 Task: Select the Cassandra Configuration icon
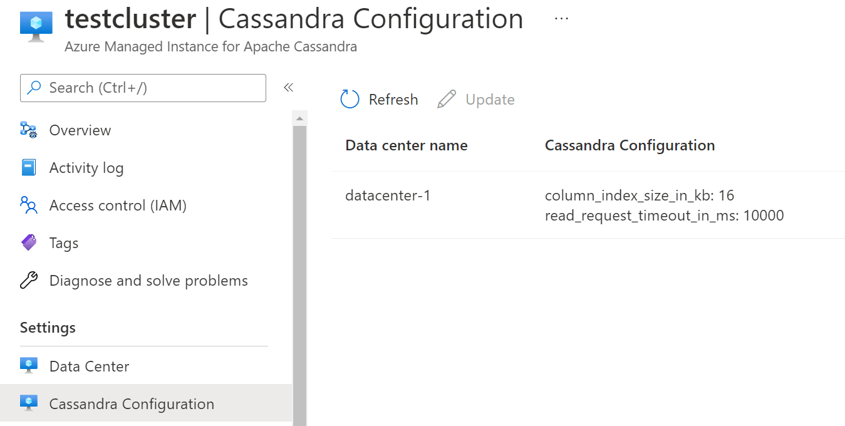pyautogui.click(x=28, y=403)
